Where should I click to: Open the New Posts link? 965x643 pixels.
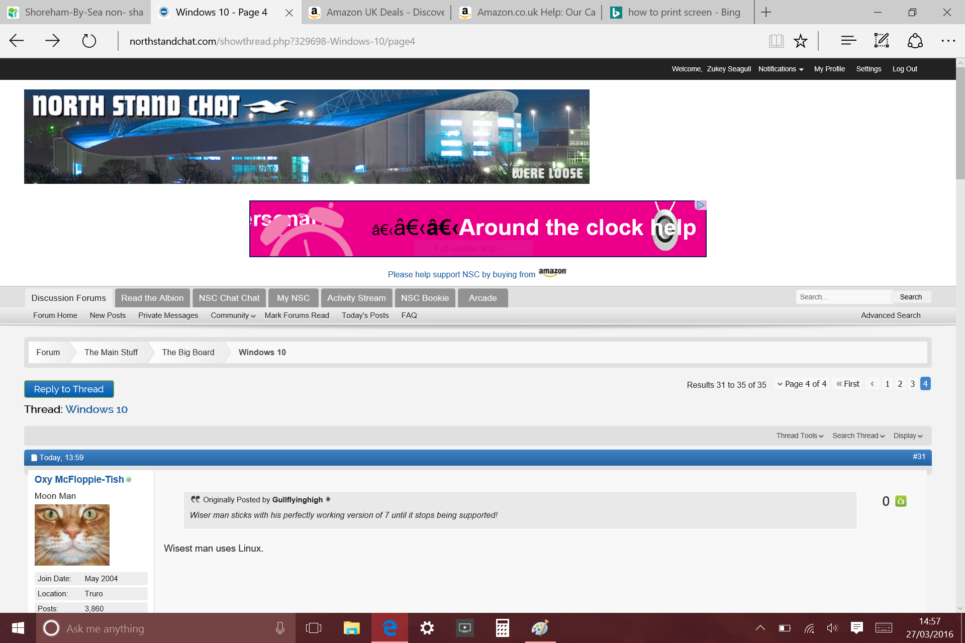point(108,315)
